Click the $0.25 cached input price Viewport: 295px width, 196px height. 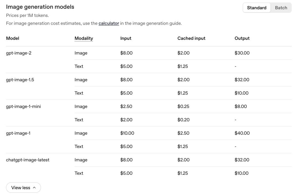(183, 106)
